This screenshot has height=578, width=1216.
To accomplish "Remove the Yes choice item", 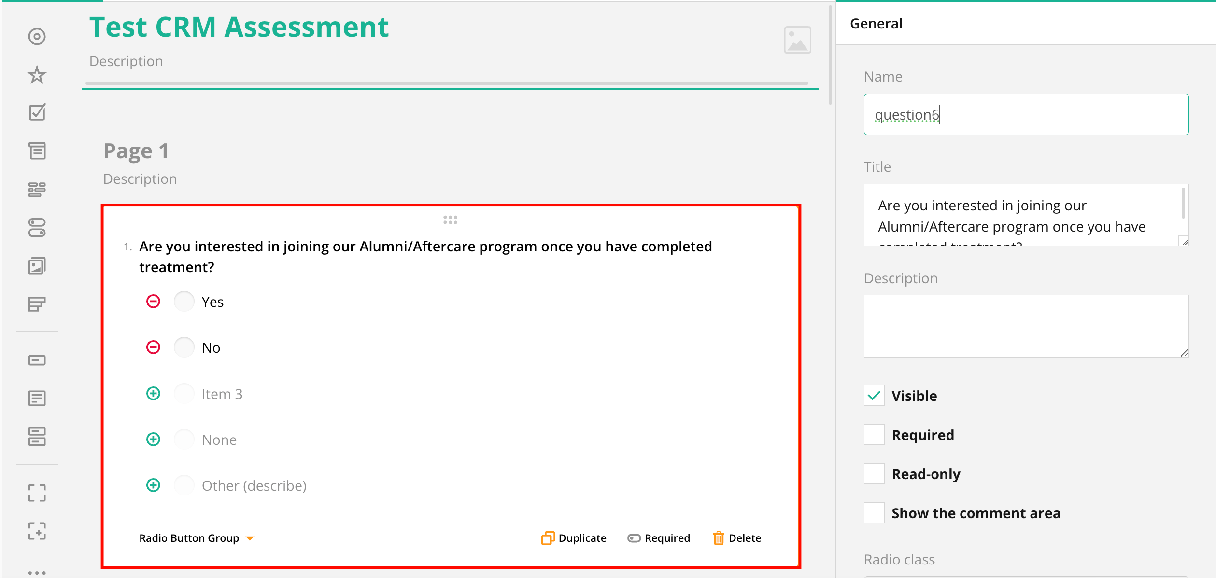I will click(153, 302).
